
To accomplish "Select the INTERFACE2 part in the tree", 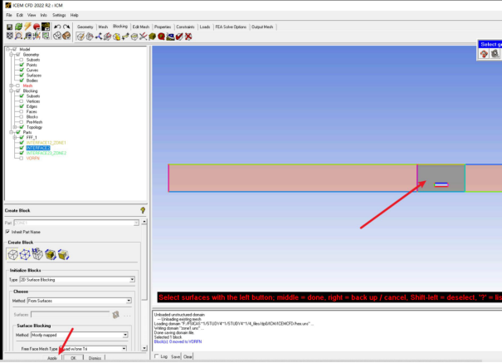I will 38,148.
